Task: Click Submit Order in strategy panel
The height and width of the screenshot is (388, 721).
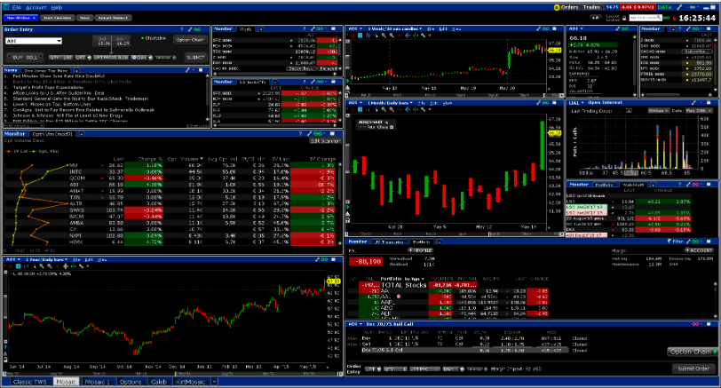Action: point(693,368)
